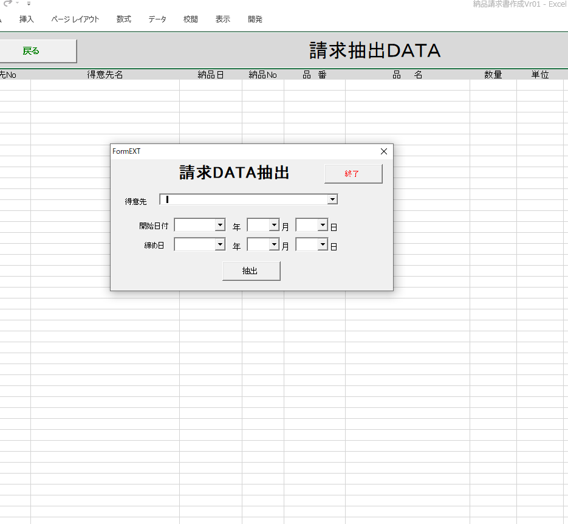Click the 品 名 column header
The width and height of the screenshot is (568, 524).
408,75
